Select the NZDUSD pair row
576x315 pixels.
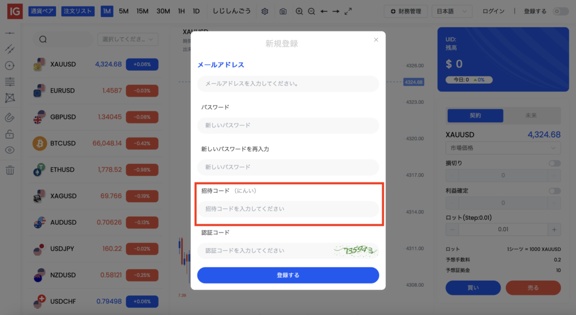click(x=96, y=275)
